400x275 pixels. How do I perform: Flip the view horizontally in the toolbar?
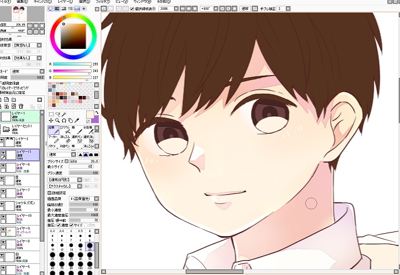pos(255,9)
